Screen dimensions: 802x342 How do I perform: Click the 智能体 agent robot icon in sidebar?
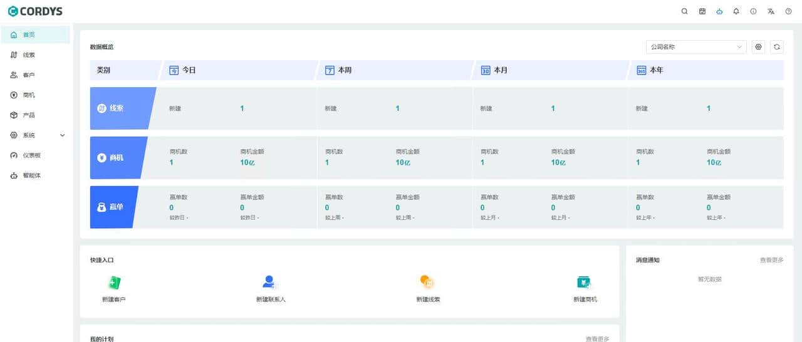point(14,175)
